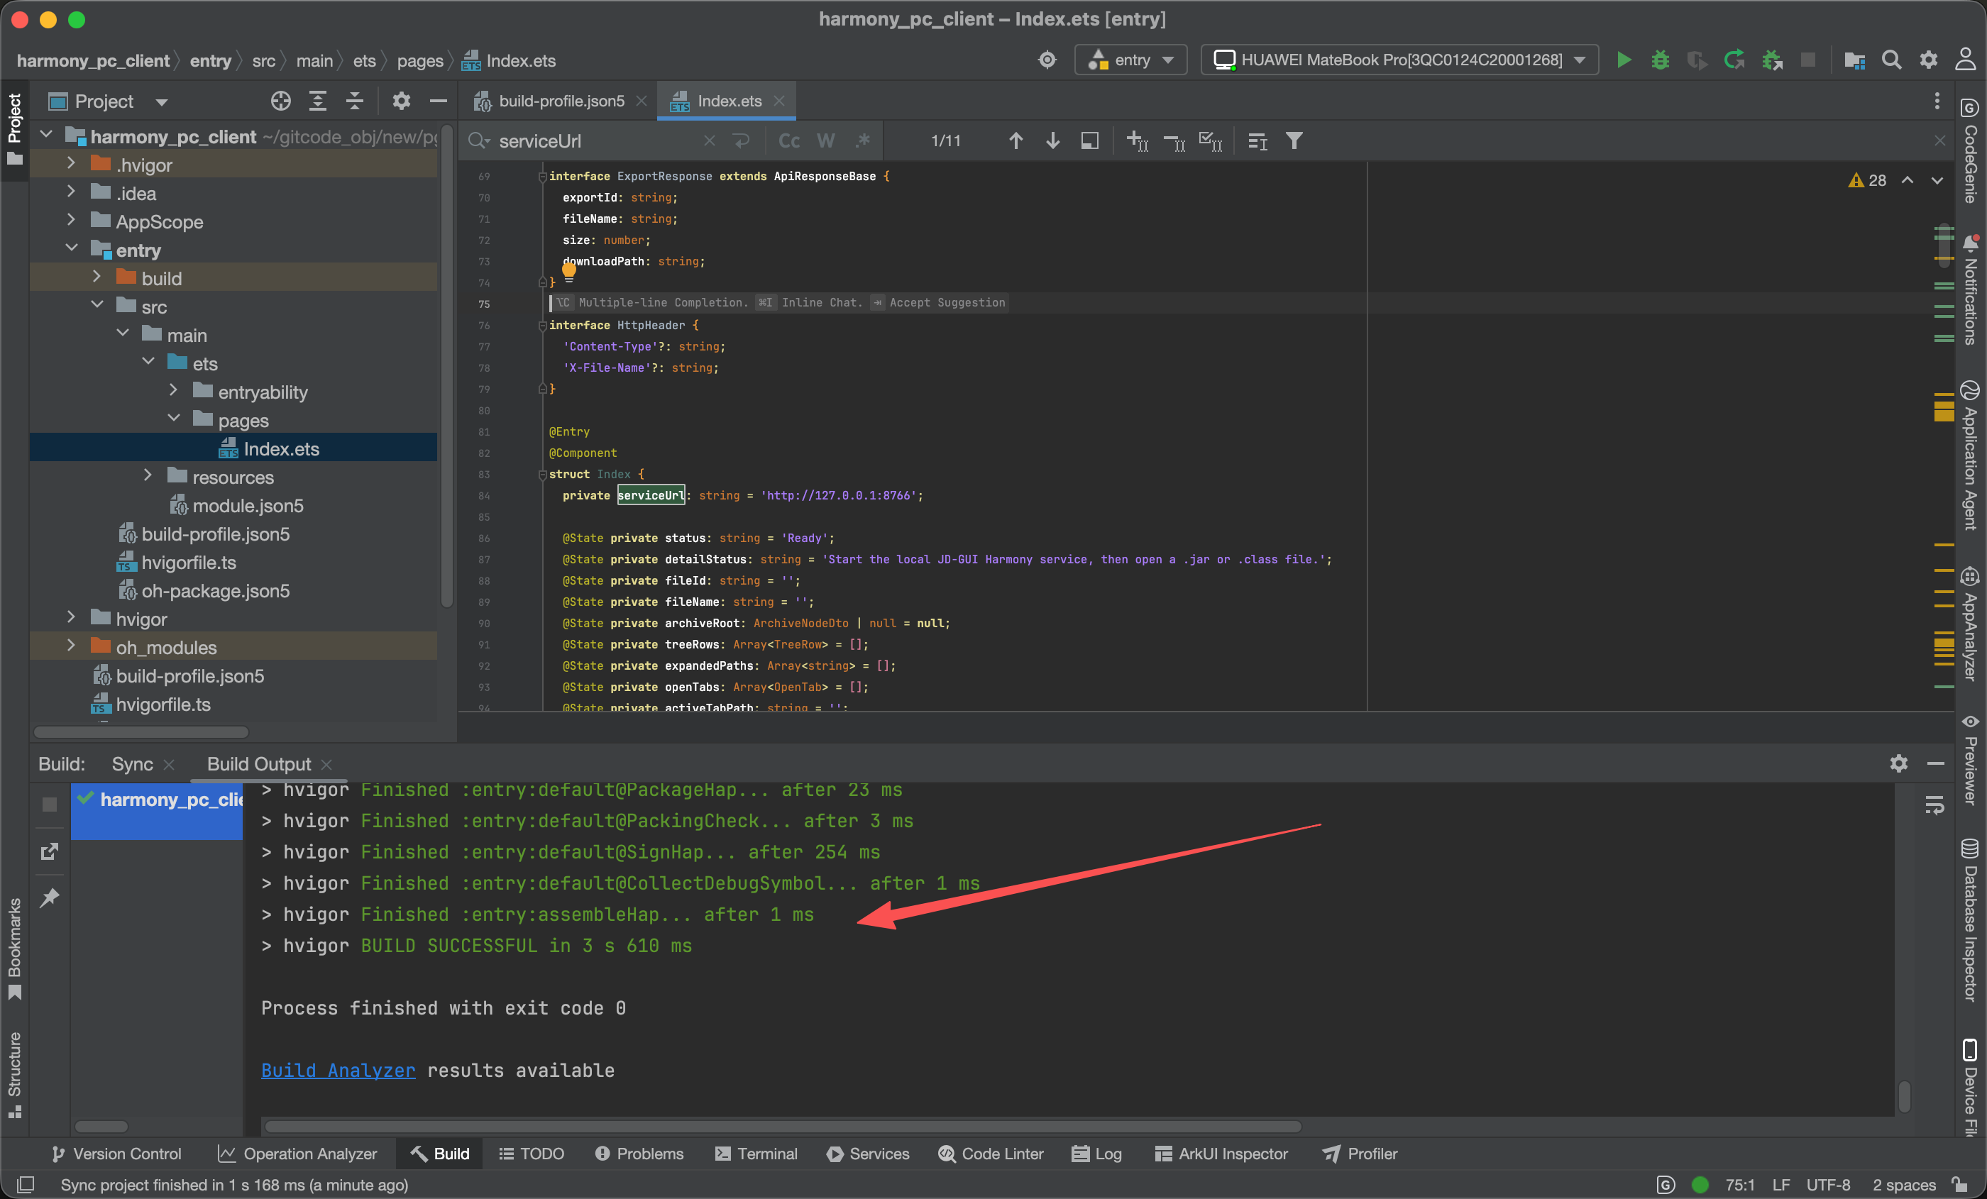Open the ArkUI Inspector tab

coord(1221,1154)
